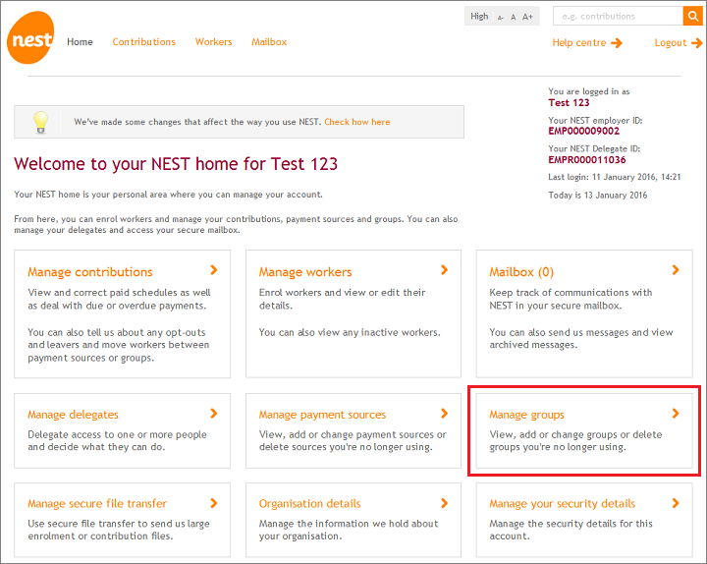
Task: Open the Manage your security details link
Action: pyautogui.click(x=563, y=503)
